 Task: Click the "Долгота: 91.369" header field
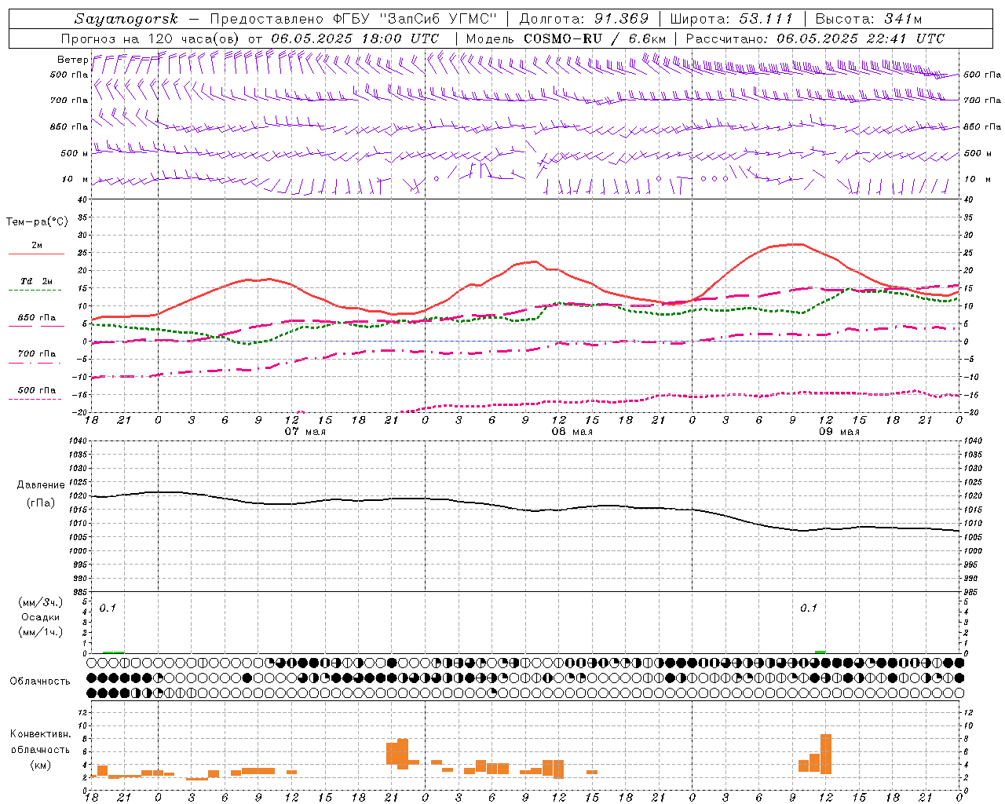tap(584, 19)
